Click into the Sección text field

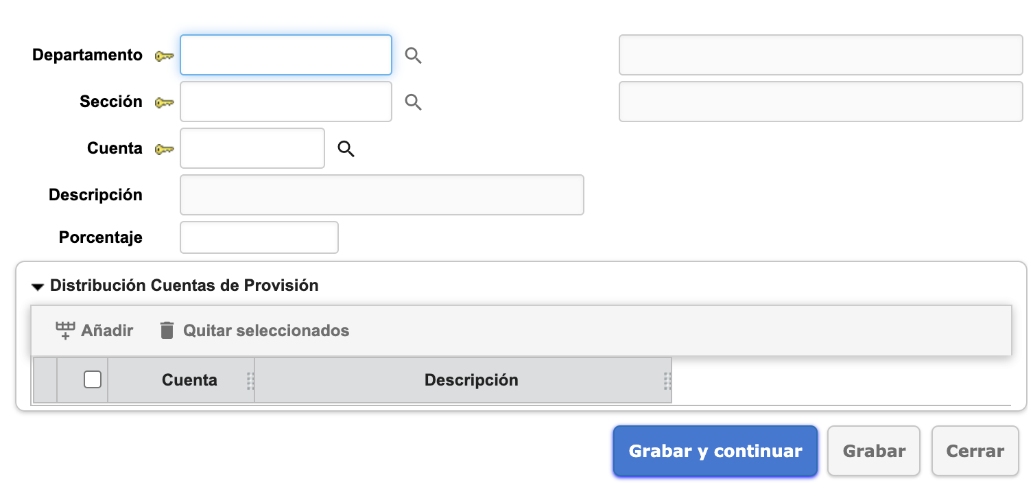[285, 102]
